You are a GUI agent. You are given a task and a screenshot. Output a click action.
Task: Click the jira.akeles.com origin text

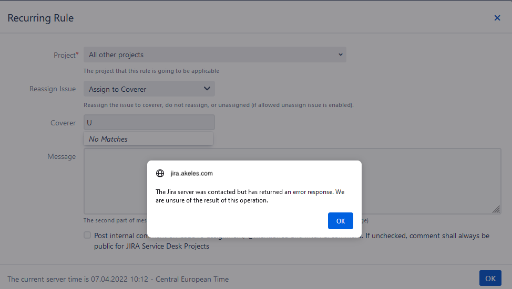[192, 173]
